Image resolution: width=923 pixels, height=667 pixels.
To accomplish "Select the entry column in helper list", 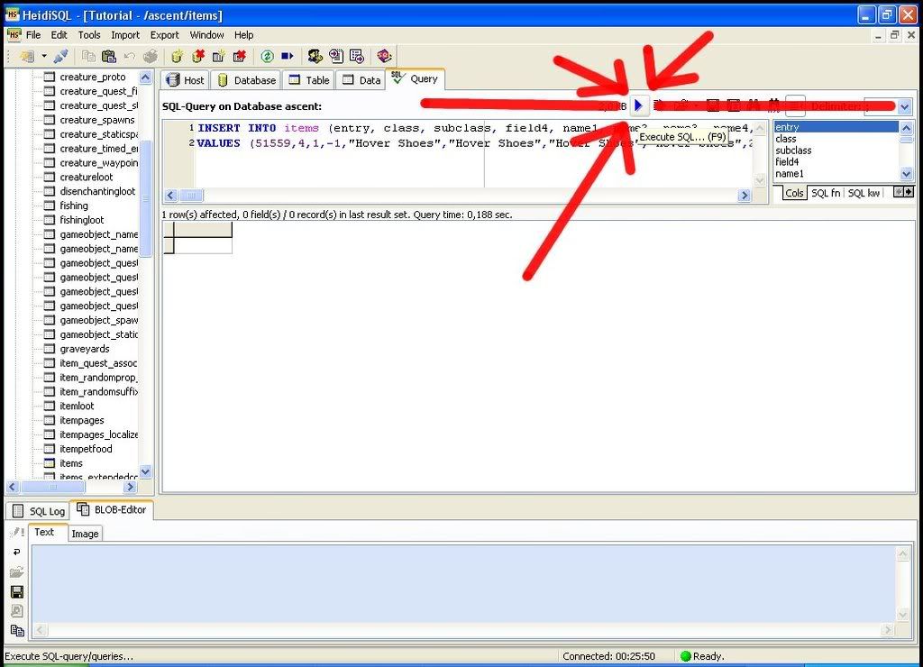I will pos(836,127).
